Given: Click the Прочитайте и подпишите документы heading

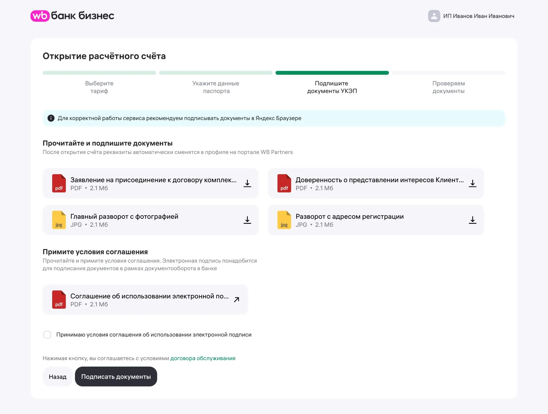Looking at the screenshot, I should [108, 143].
